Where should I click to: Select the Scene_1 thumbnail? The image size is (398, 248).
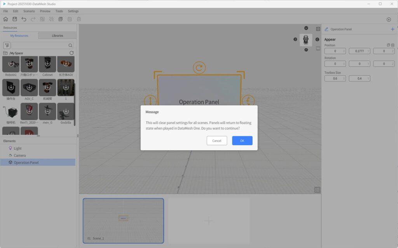click(x=123, y=220)
